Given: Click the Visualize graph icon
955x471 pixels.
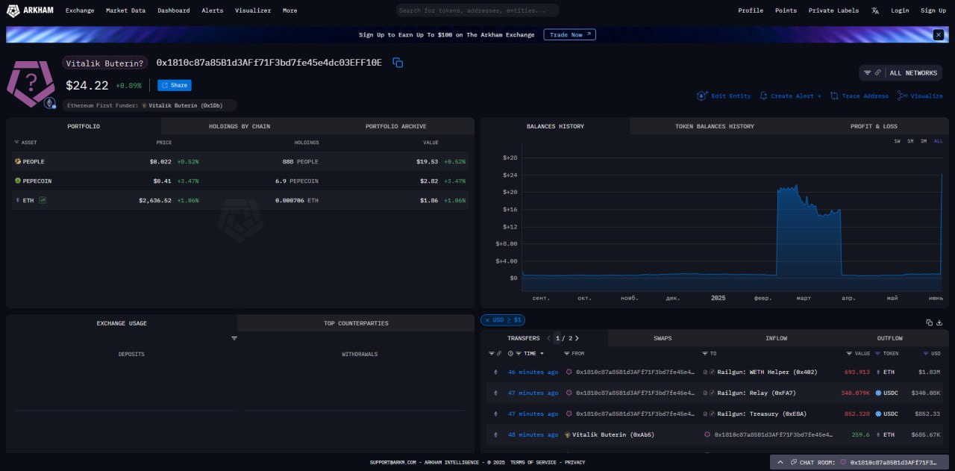Looking at the screenshot, I should pyautogui.click(x=902, y=96).
